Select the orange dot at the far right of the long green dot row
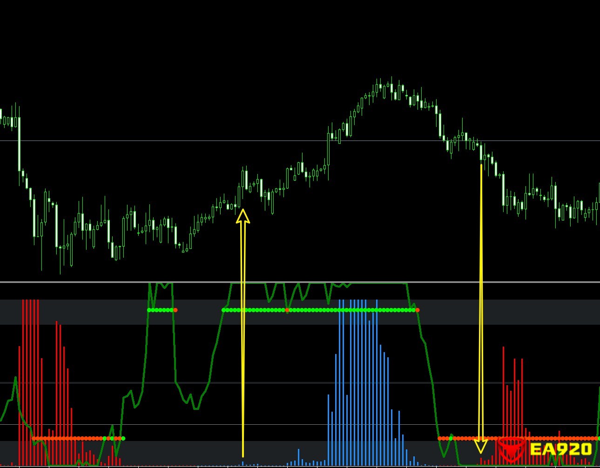 pyautogui.click(x=417, y=310)
